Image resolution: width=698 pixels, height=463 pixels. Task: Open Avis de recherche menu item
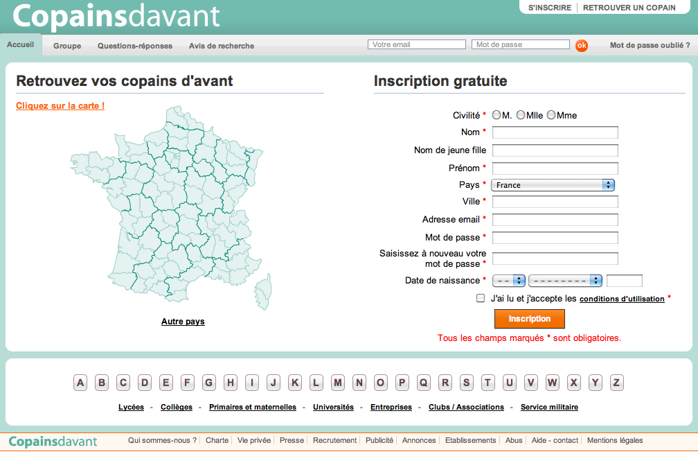[x=222, y=46]
